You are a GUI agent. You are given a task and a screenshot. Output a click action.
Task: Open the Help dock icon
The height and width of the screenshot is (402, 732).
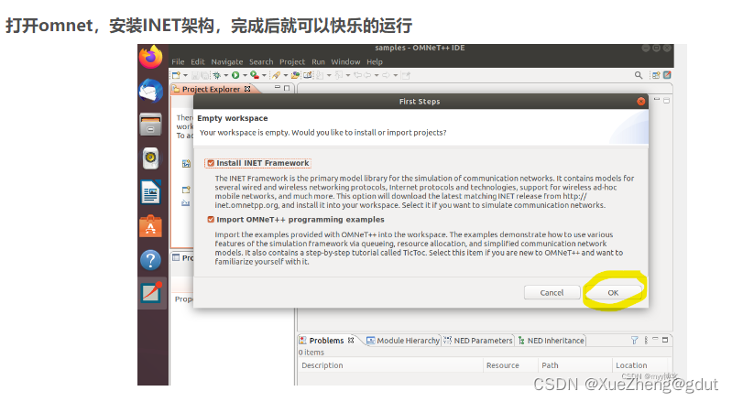[151, 260]
